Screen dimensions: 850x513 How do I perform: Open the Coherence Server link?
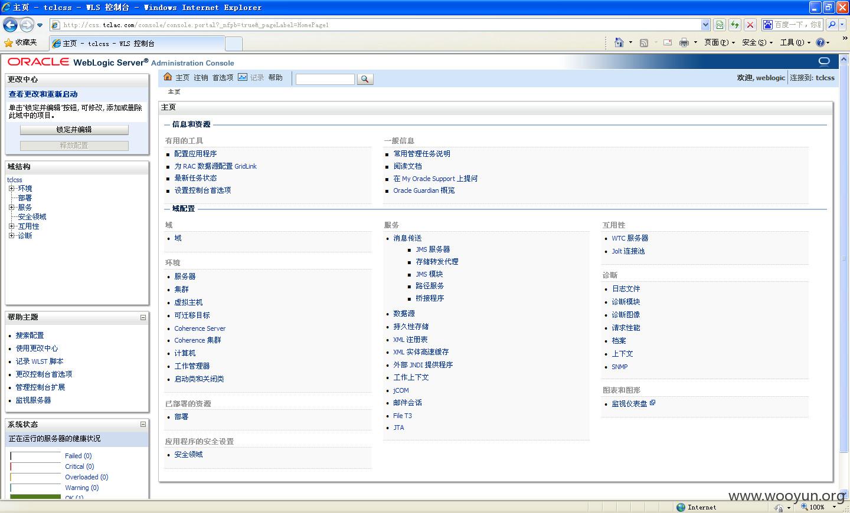(x=200, y=328)
